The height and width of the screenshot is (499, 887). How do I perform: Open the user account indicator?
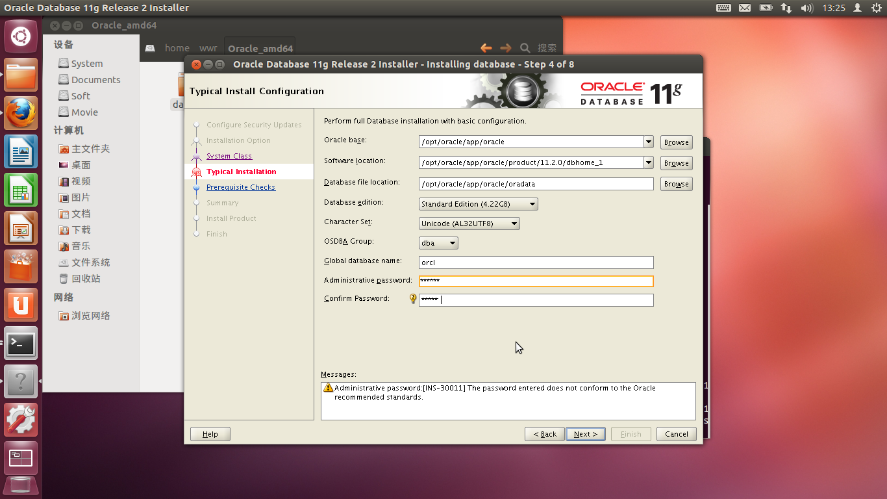[x=858, y=8]
